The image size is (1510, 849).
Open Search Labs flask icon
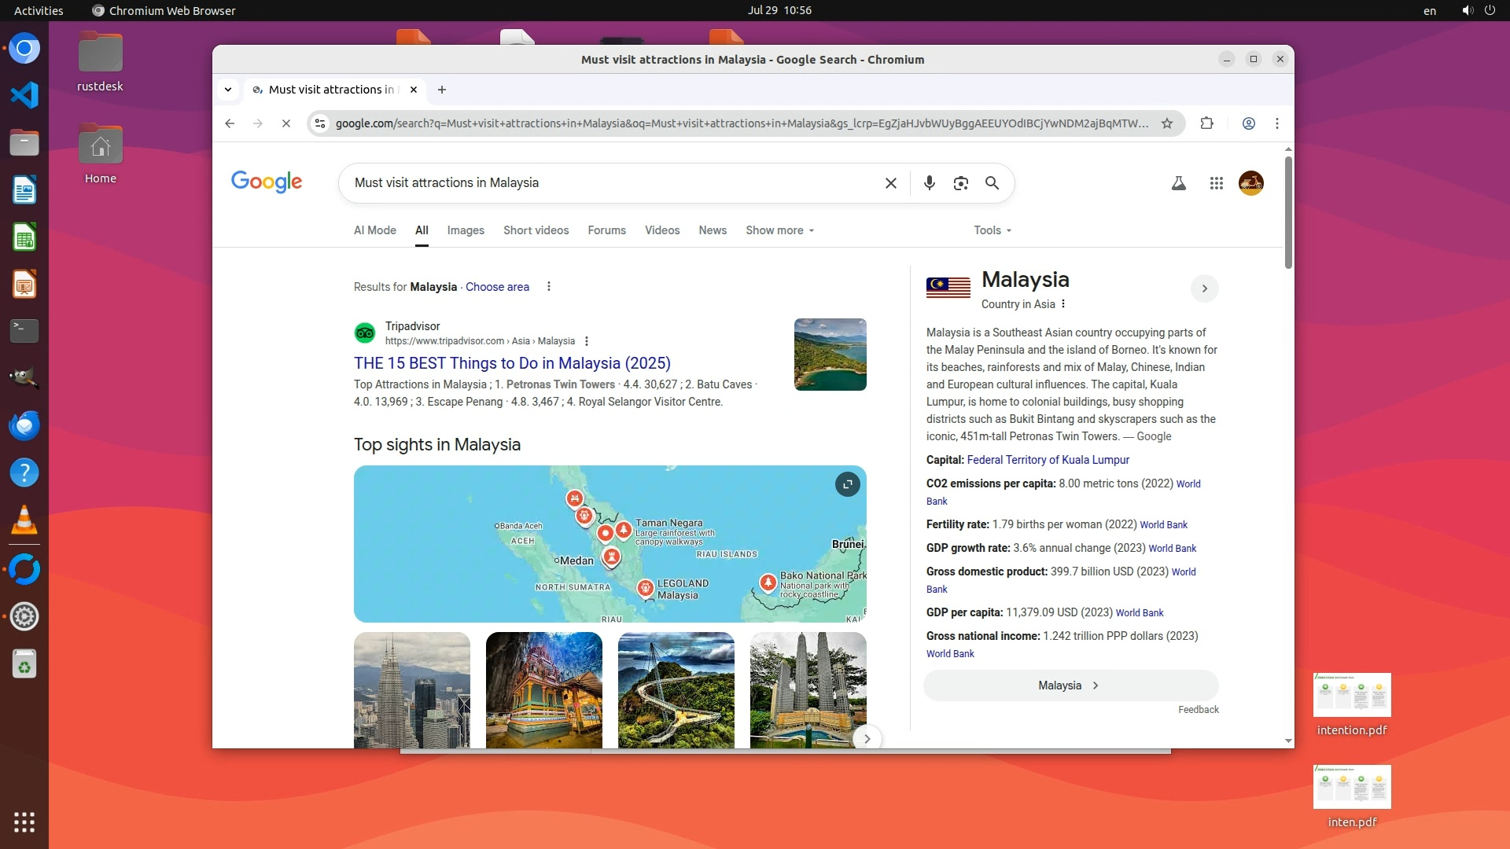1178,183
